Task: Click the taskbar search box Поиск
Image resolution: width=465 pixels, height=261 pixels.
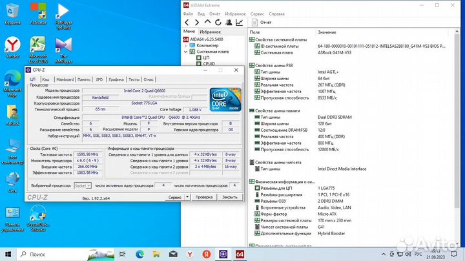Action: tap(65, 254)
